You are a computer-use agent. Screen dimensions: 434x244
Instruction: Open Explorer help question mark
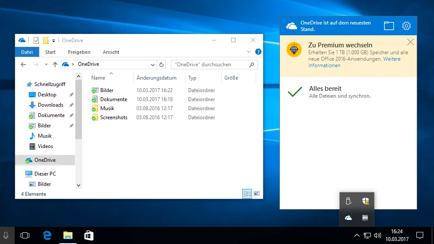coord(258,52)
